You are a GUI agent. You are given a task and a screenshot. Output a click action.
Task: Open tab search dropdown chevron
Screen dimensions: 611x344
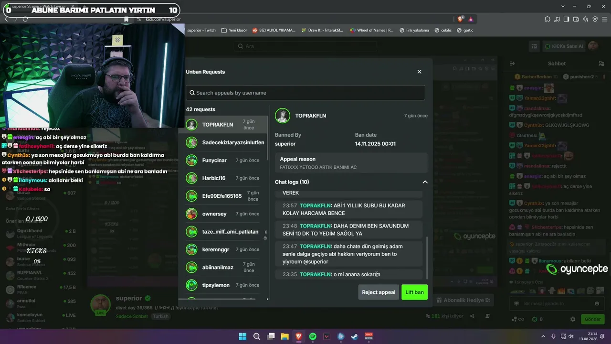pos(563,6)
